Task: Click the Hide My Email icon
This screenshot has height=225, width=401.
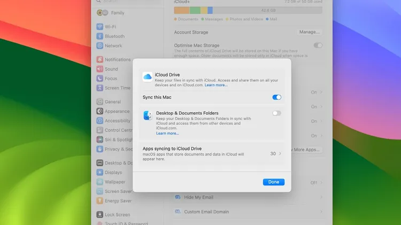Action: click(178, 197)
